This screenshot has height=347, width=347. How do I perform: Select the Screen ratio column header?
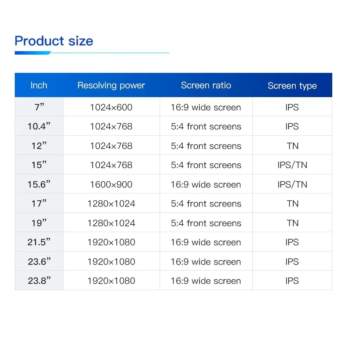(206, 85)
